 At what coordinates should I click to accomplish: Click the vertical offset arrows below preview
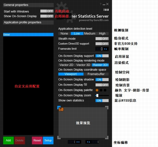point(88,142)
